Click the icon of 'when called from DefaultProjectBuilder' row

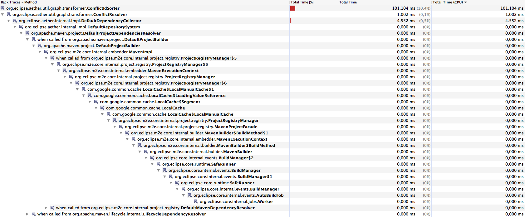(34, 39)
